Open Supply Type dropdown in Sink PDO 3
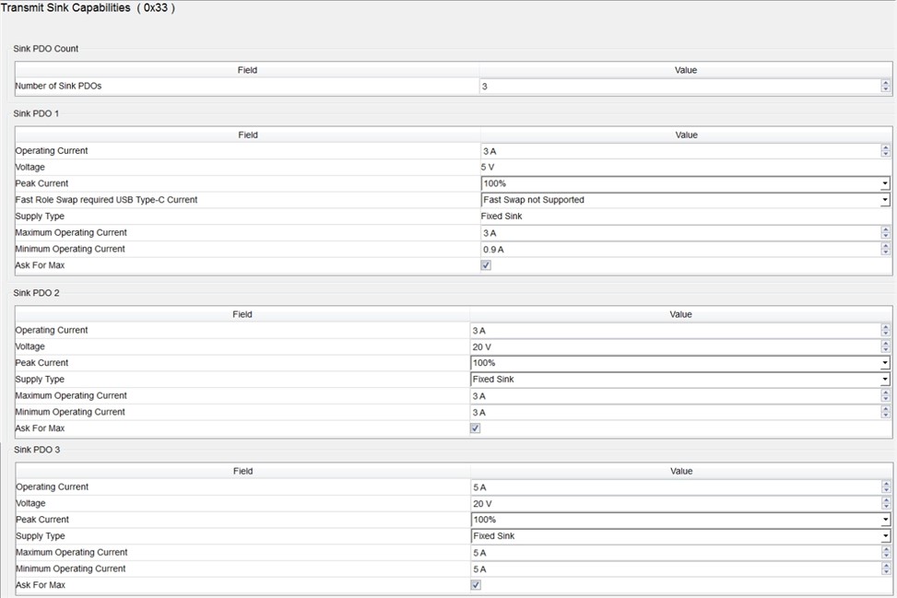 [x=885, y=536]
